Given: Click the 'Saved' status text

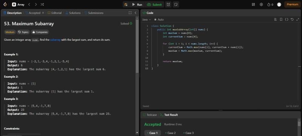Looking at the screenshot, I should coord(146,106).
